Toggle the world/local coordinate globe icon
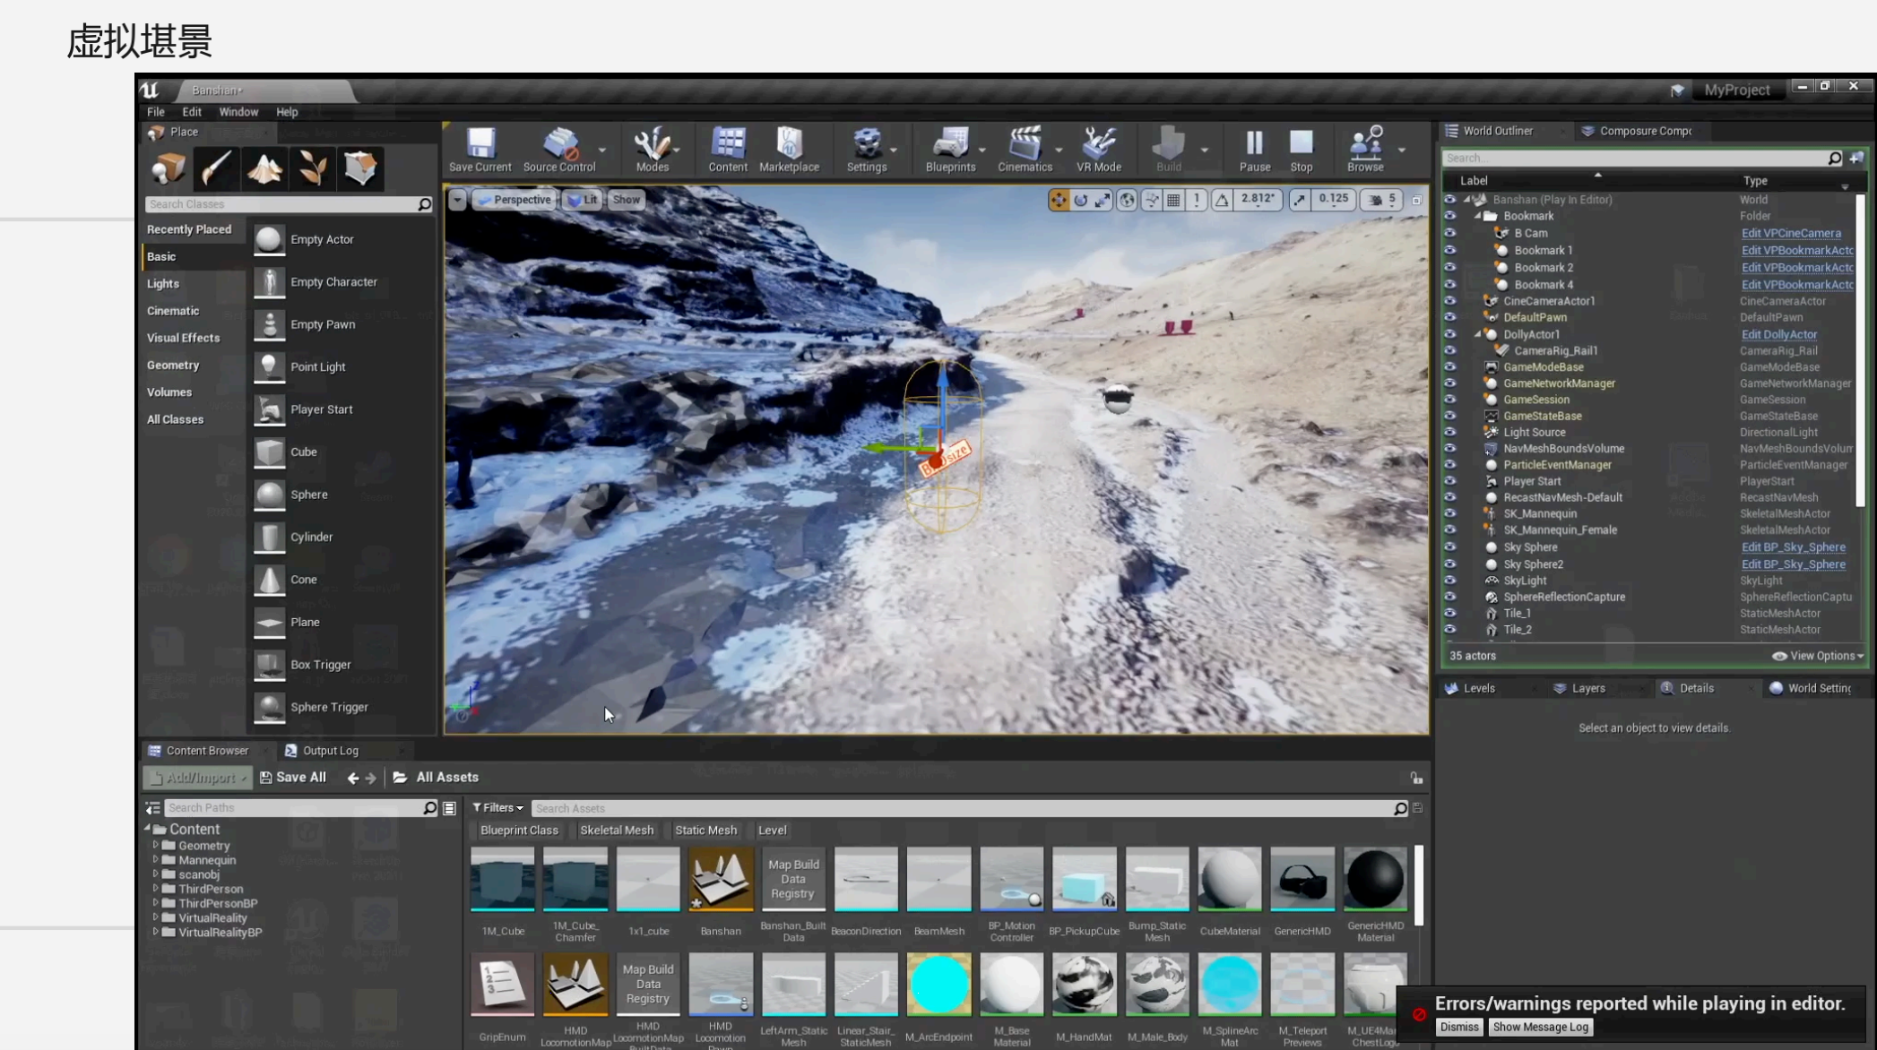 (1127, 200)
